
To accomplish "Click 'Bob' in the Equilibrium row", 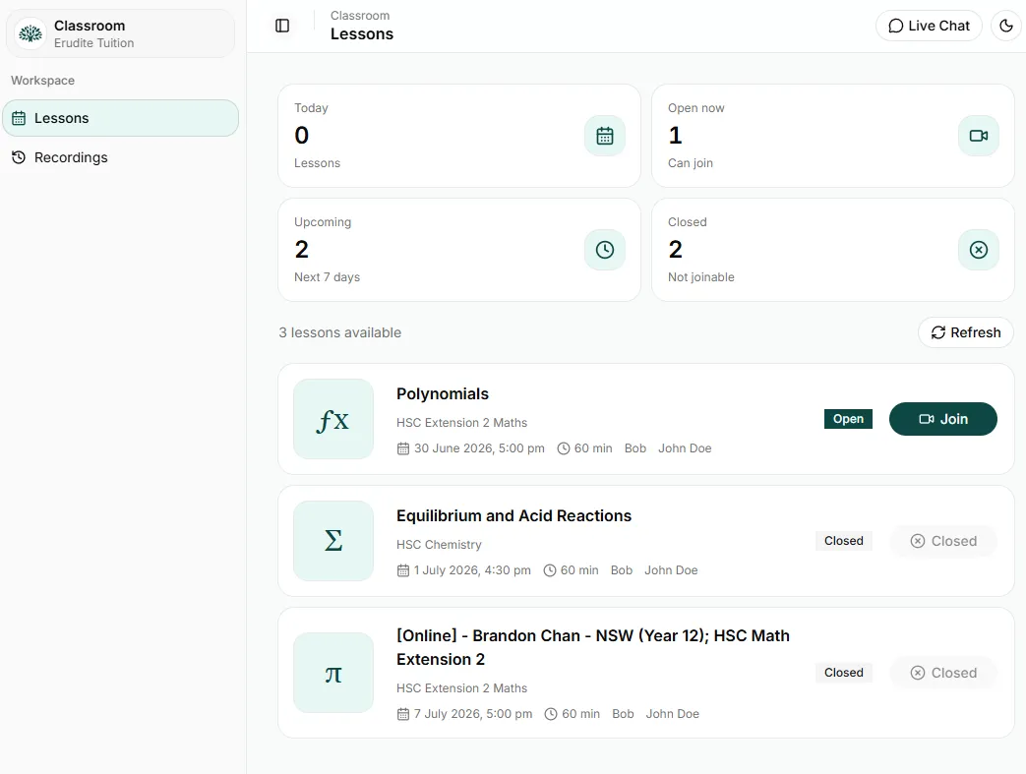I will click(x=621, y=570).
